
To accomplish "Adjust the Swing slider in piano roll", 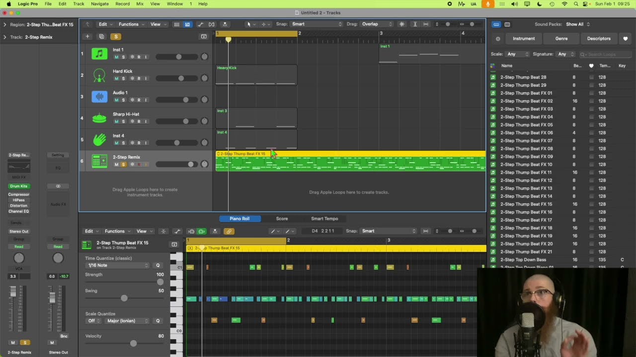I will coord(124,298).
